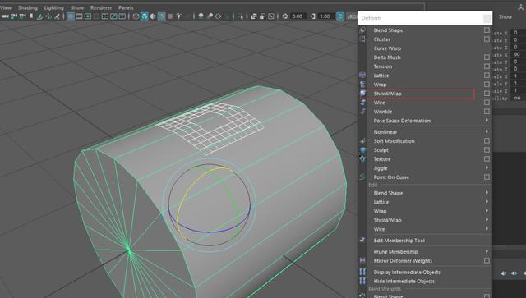This screenshot has height=298, width=526.
Task: Enable Smooth Shade All in viewport
Action: click(145, 16)
